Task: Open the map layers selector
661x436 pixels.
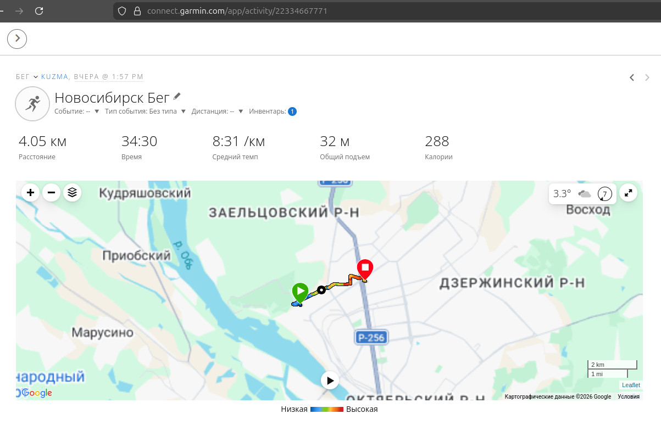Action: [72, 193]
